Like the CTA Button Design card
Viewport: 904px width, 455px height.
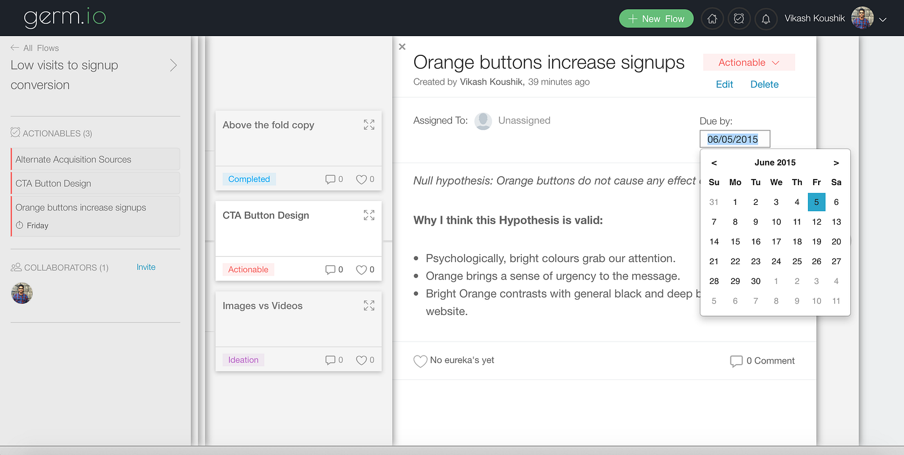click(362, 270)
